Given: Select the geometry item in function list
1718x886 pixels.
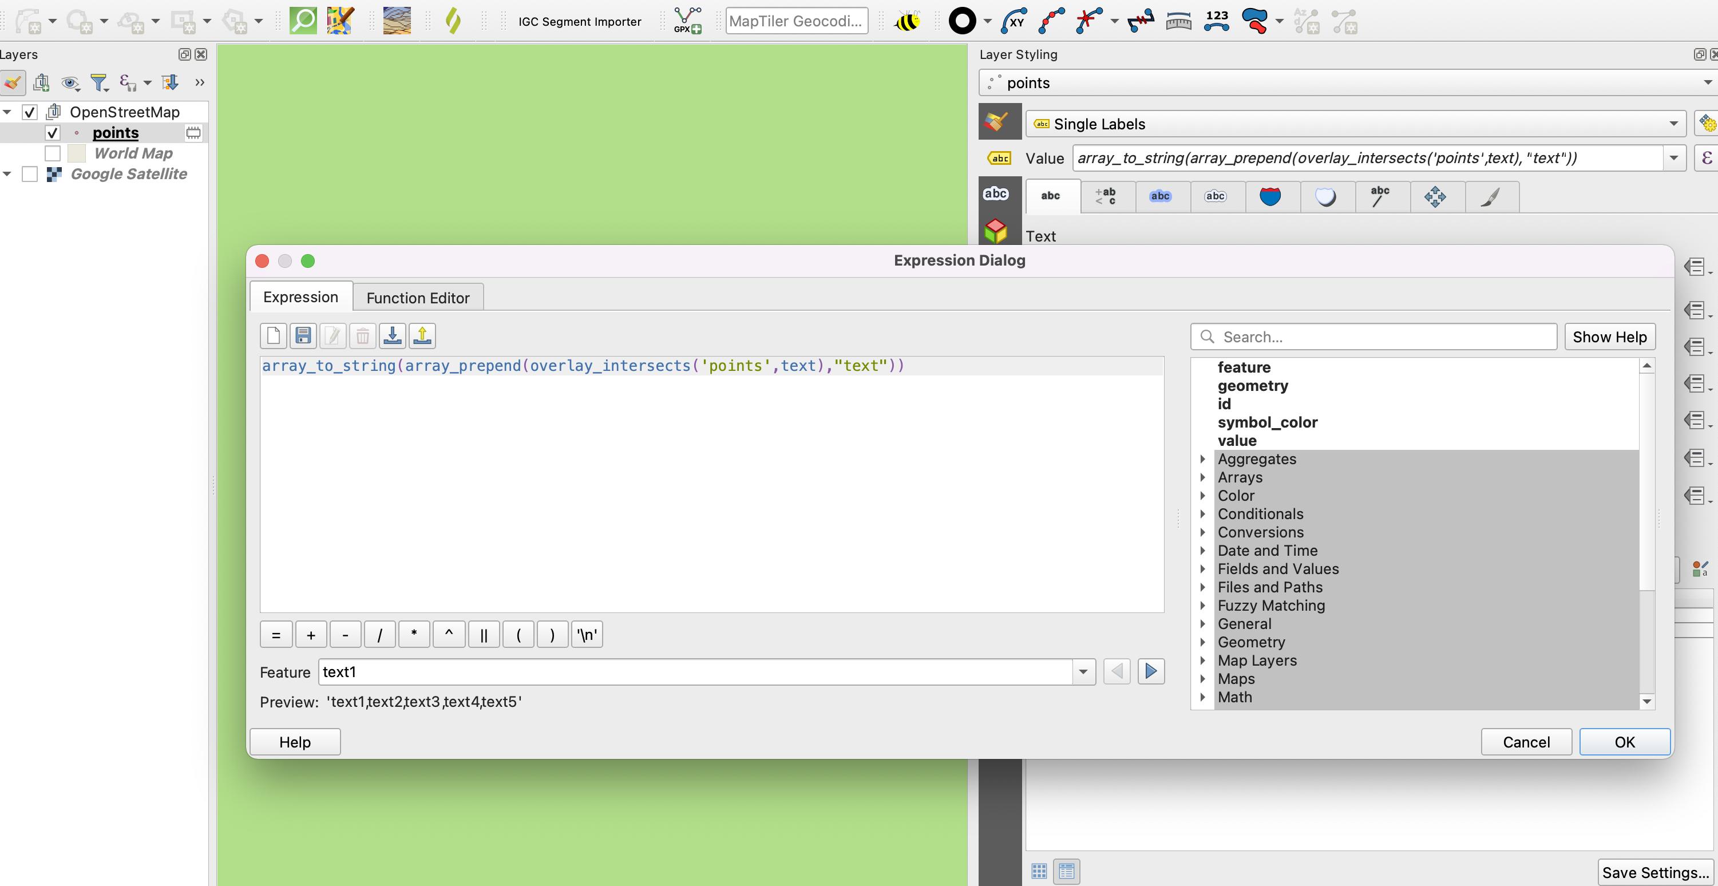Looking at the screenshot, I should click(x=1253, y=386).
